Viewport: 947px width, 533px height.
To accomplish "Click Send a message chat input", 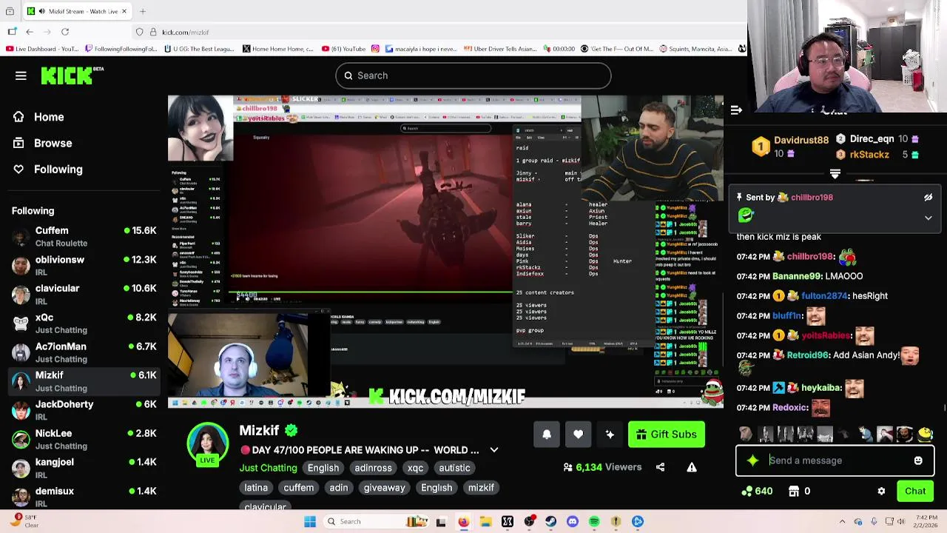I will pyautogui.click(x=835, y=460).
